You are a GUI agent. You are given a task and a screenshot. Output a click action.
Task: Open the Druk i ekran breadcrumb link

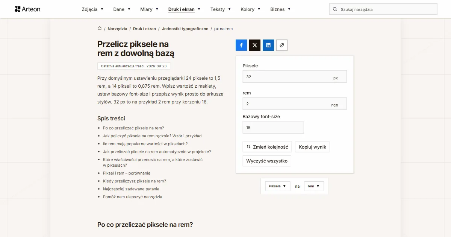145,29
